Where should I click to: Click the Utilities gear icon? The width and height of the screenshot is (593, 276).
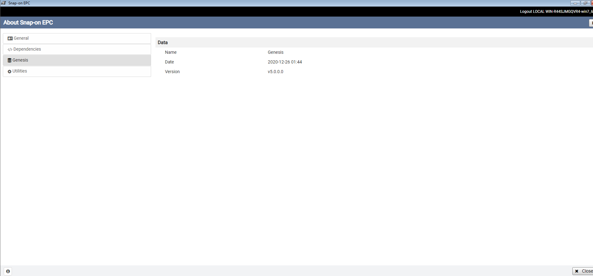coord(9,71)
